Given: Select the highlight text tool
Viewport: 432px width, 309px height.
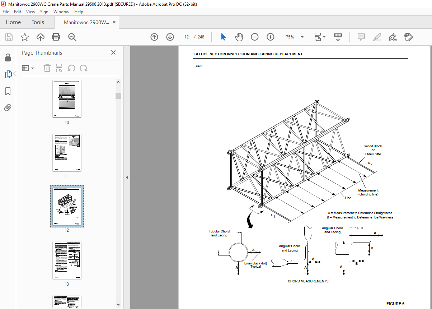Looking at the screenshot, I should click(x=377, y=37).
